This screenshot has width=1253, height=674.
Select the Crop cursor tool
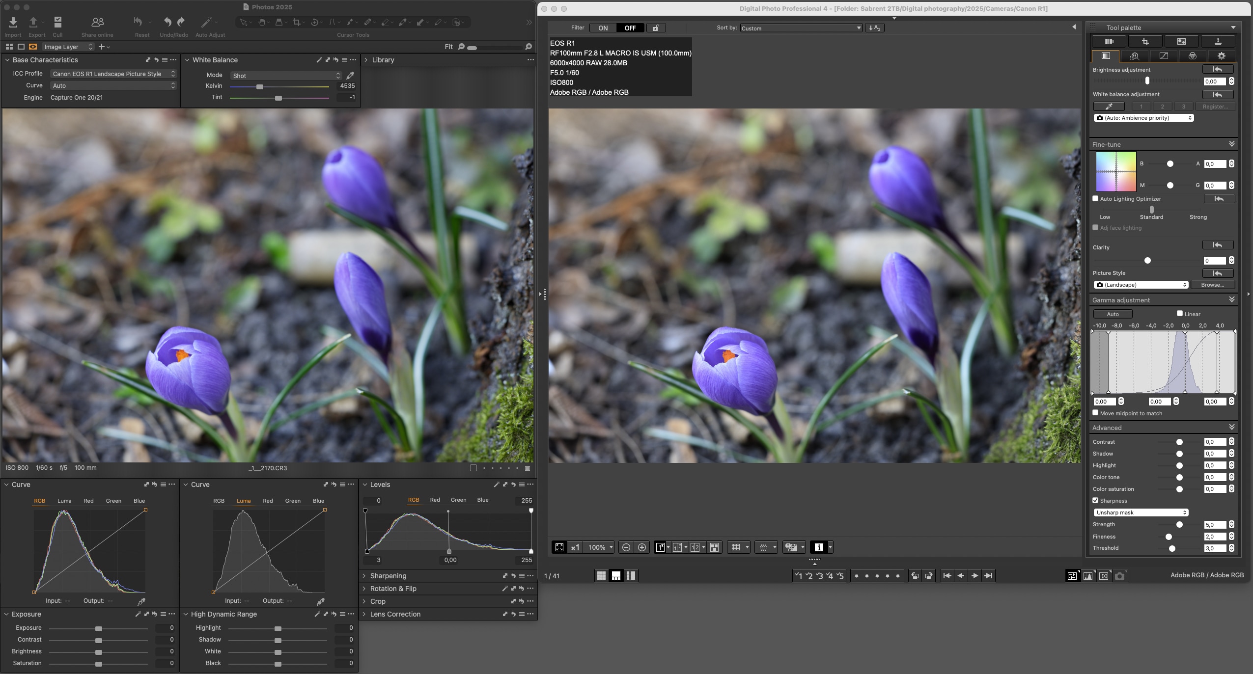point(296,22)
